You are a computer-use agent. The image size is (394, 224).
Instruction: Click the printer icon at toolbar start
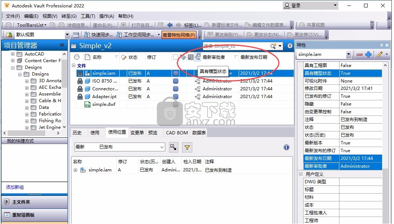pos(9,25)
